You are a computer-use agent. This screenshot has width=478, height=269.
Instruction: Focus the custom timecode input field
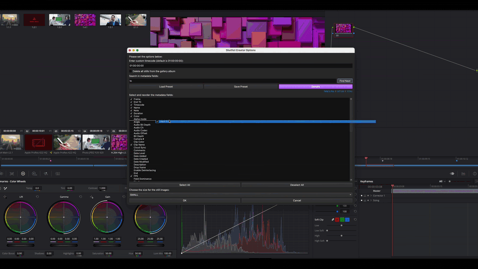[240, 66]
